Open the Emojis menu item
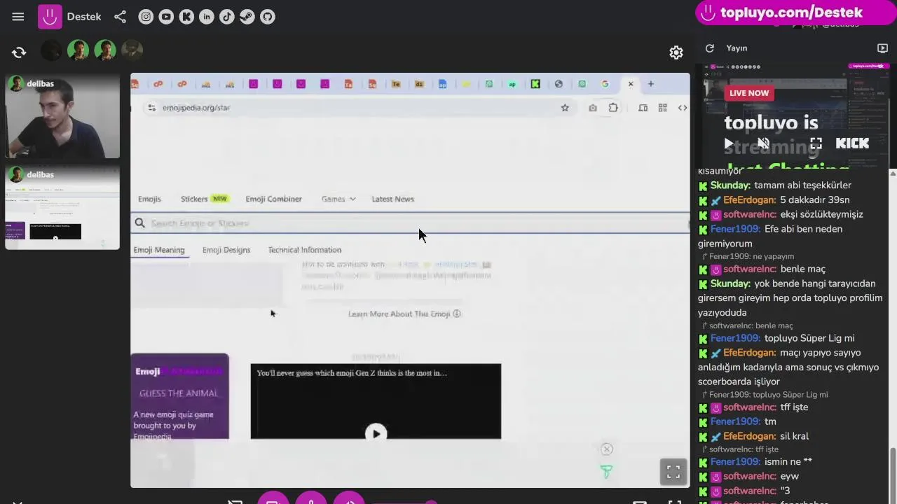Viewport: 897px width, 504px height. [x=149, y=199]
